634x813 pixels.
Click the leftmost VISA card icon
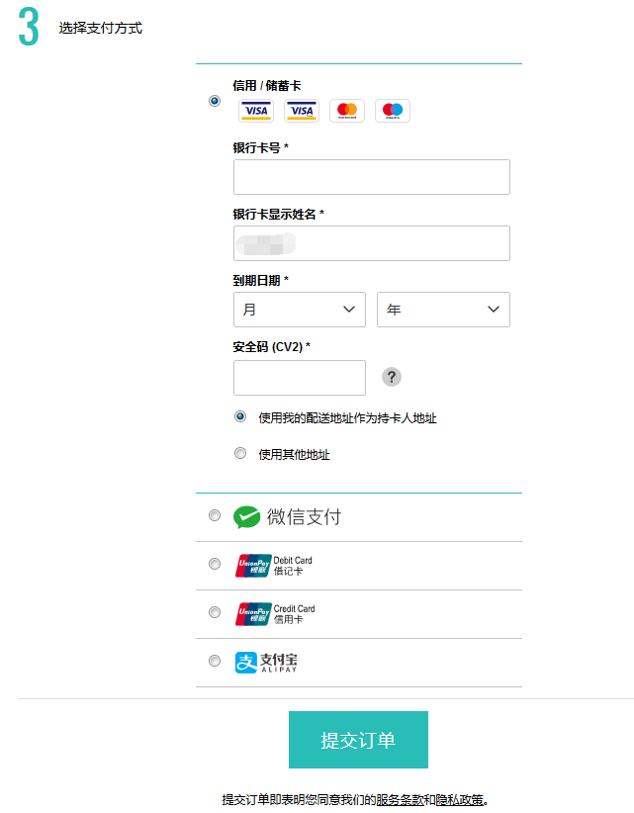tap(256, 111)
